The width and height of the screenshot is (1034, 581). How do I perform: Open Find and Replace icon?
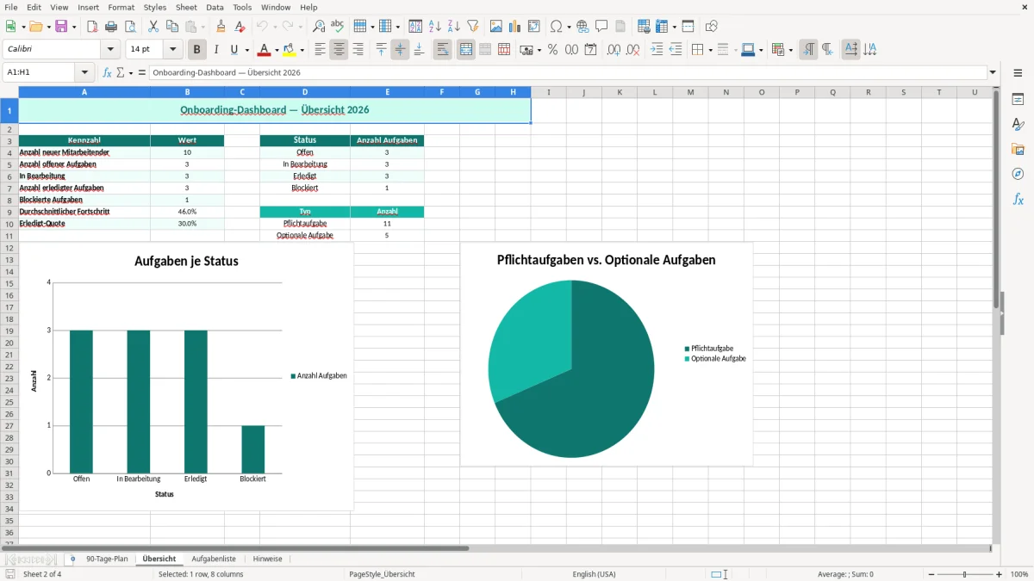[x=319, y=27]
